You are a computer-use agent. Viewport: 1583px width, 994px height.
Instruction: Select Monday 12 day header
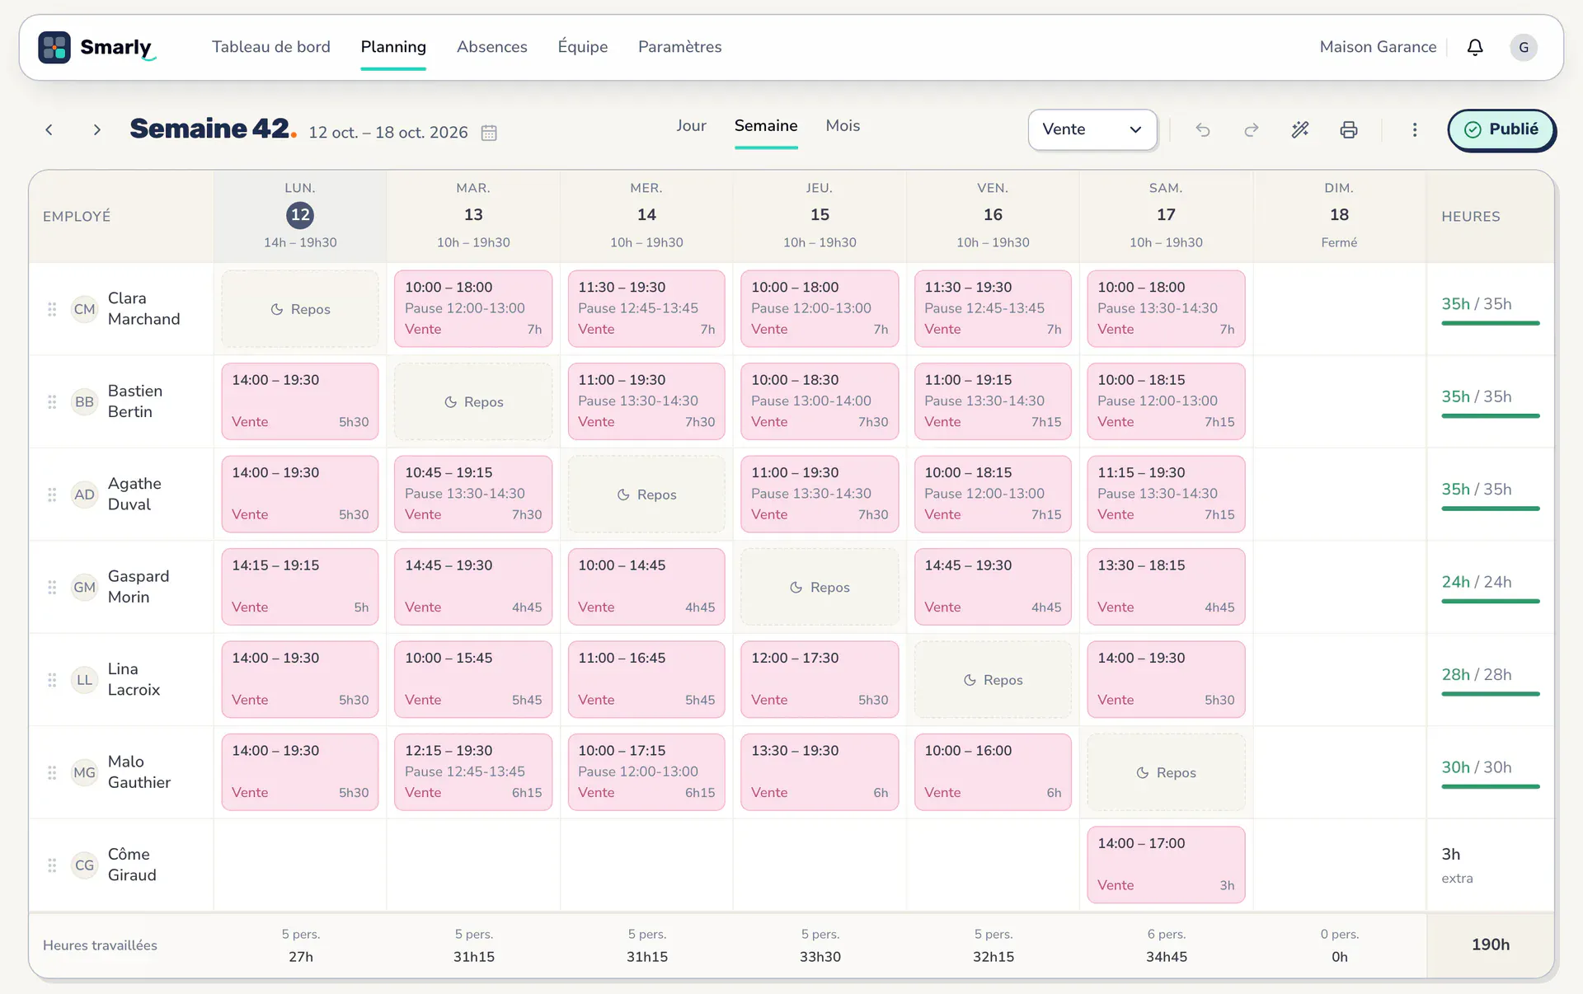(x=300, y=216)
